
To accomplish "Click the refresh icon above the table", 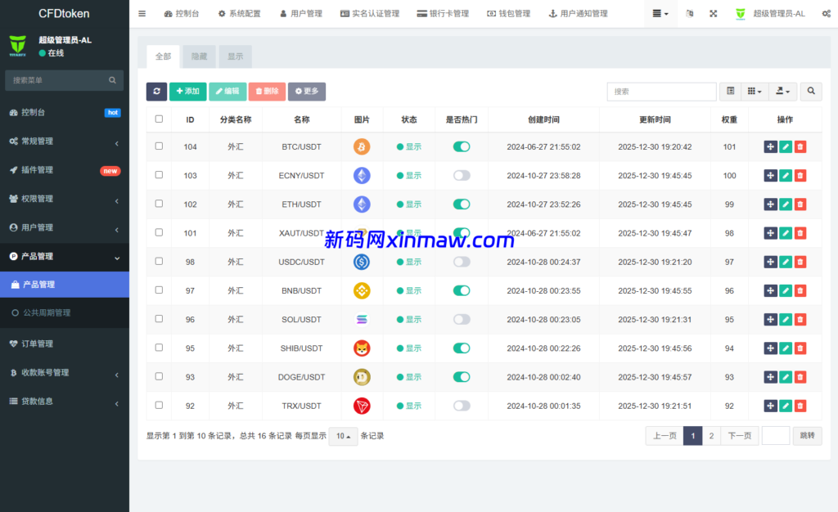I will pyautogui.click(x=156, y=92).
